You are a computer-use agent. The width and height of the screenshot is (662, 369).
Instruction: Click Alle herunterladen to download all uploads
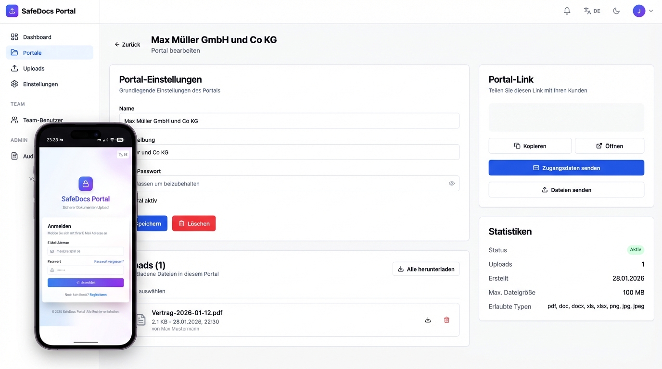coord(426,269)
